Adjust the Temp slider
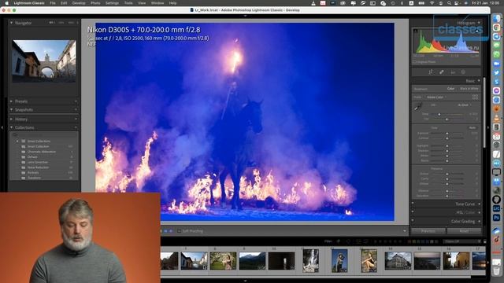Screen dimensions: 504x283 439,114
